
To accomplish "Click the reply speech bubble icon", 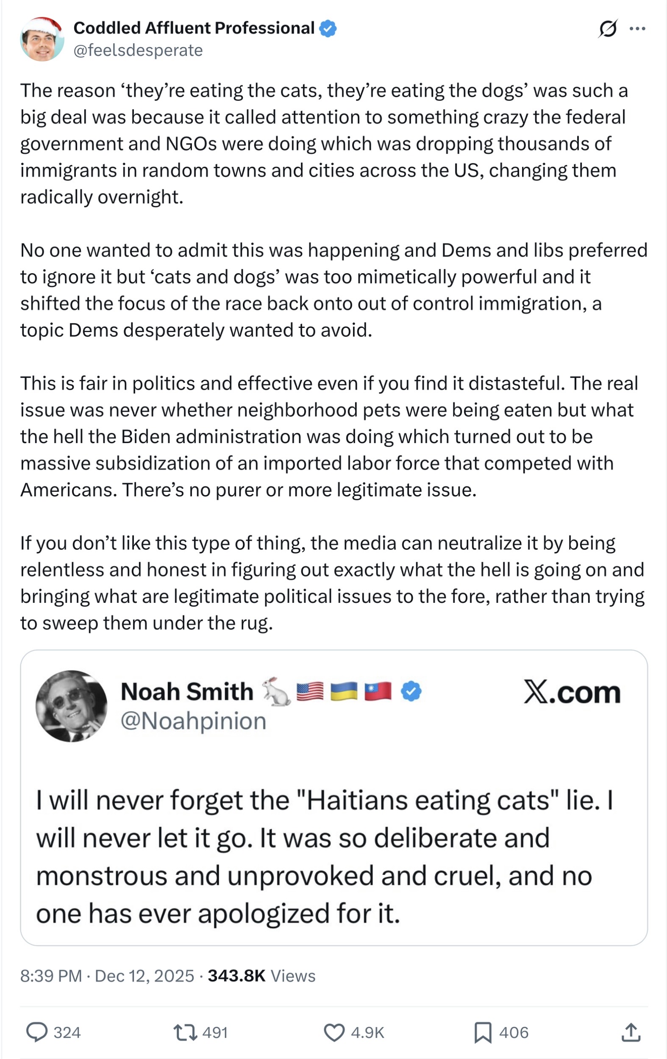I will [37, 1032].
